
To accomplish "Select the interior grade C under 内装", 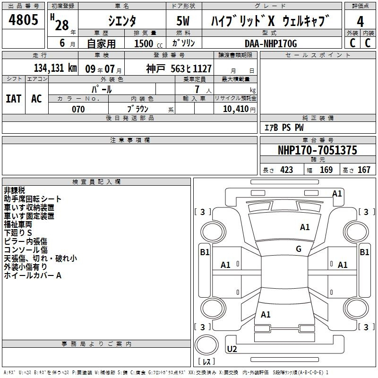I will point(368,43).
